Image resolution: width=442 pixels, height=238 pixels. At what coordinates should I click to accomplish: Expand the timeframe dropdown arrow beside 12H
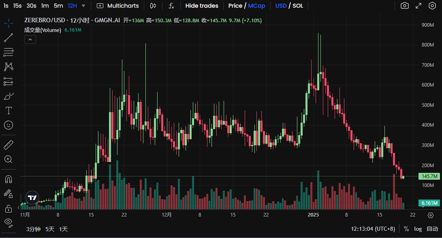click(83, 6)
